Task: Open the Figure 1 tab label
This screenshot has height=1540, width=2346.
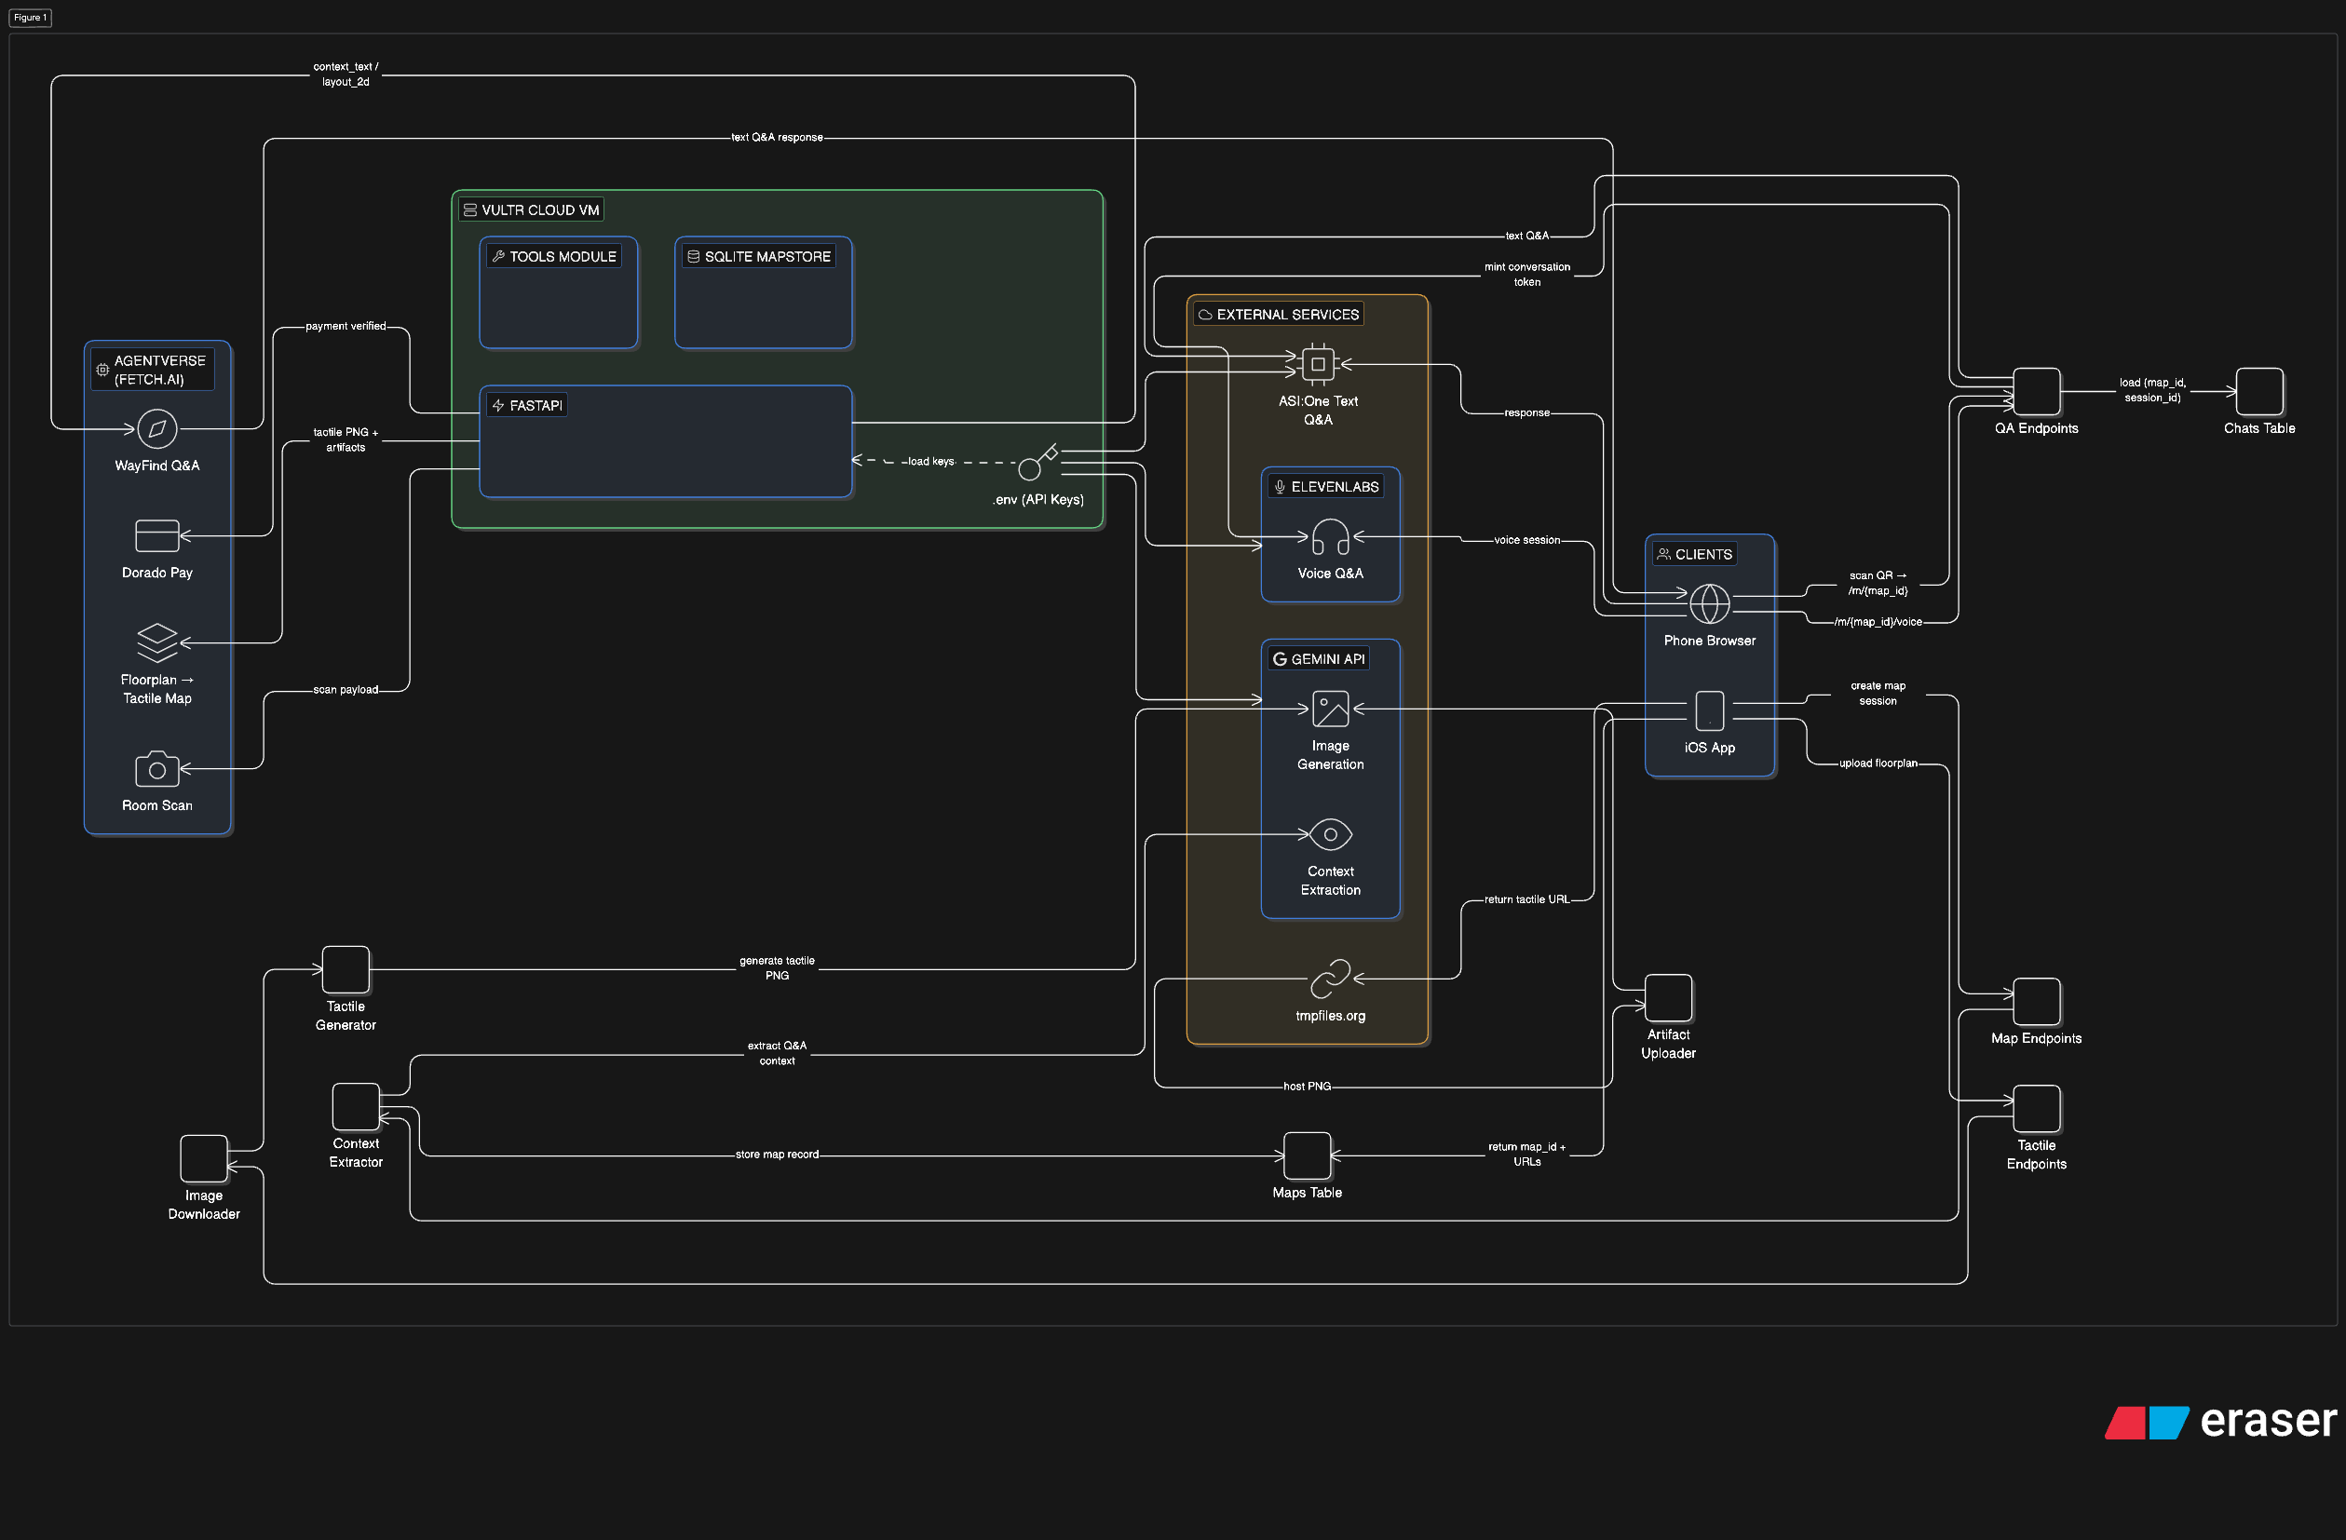Action: [x=31, y=18]
